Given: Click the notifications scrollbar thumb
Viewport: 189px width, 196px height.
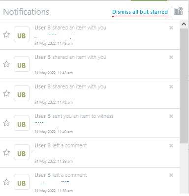Looking at the screenshot, I should click(184, 86).
